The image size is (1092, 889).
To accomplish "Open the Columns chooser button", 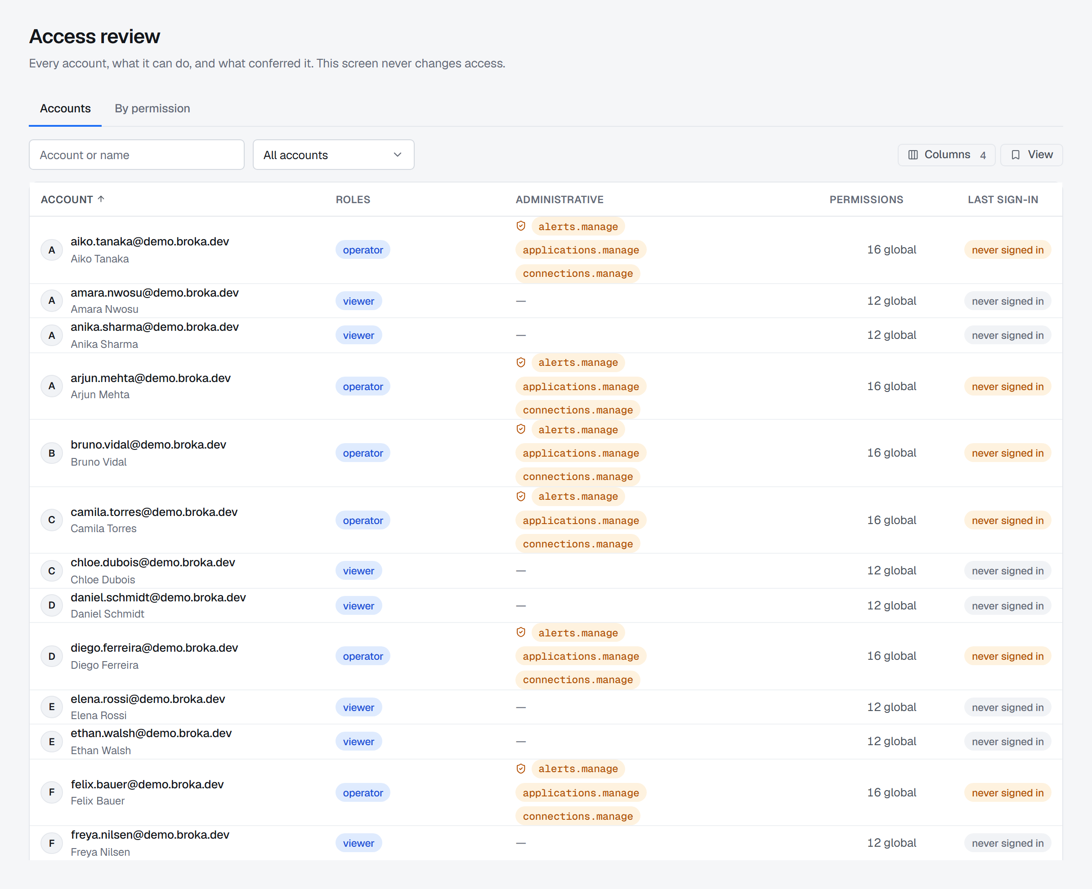I will [946, 155].
